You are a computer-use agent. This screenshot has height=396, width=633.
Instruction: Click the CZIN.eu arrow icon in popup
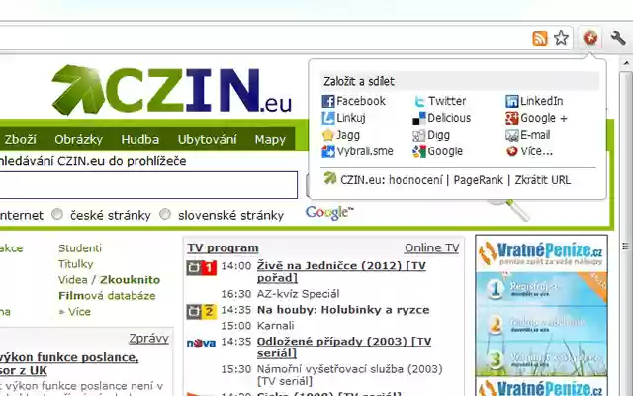(x=329, y=178)
